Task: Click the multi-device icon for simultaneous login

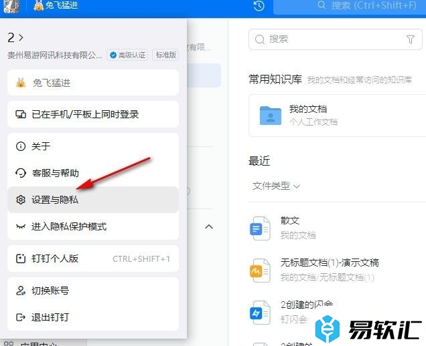Action: [21, 114]
